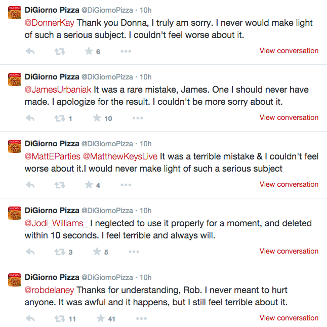Retweet the tweet addressed to @JamesUrbaniak

(x=60, y=118)
